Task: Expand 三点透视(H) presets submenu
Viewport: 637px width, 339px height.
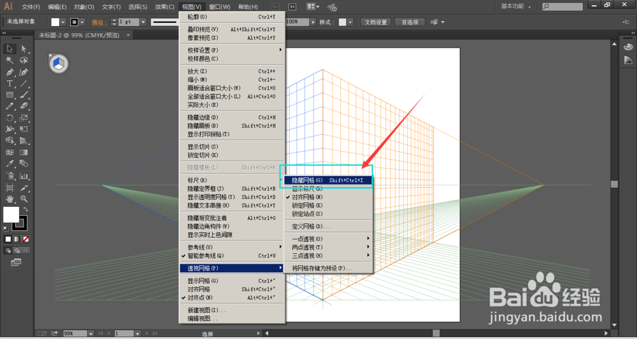Action: (328, 256)
